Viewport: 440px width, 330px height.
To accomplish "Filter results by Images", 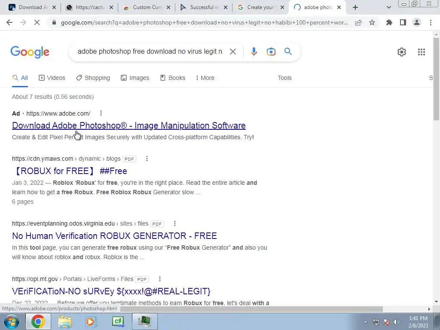I will 135,78.
